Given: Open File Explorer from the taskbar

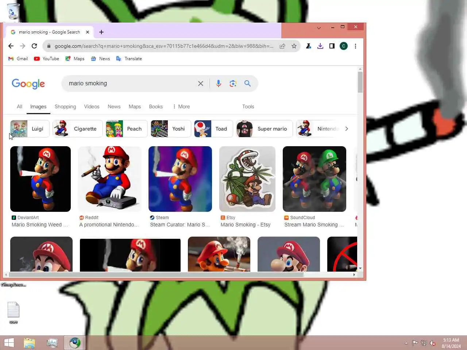Looking at the screenshot, I should coord(30,343).
